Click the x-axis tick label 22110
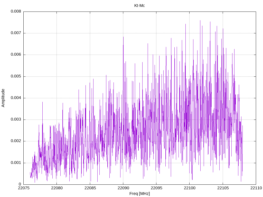The width and height of the screenshot is (263, 197). pyautogui.click(x=256, y=188)
